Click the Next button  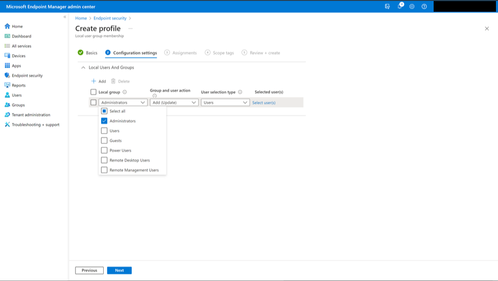pyautogui.click(x=120, y=270)
